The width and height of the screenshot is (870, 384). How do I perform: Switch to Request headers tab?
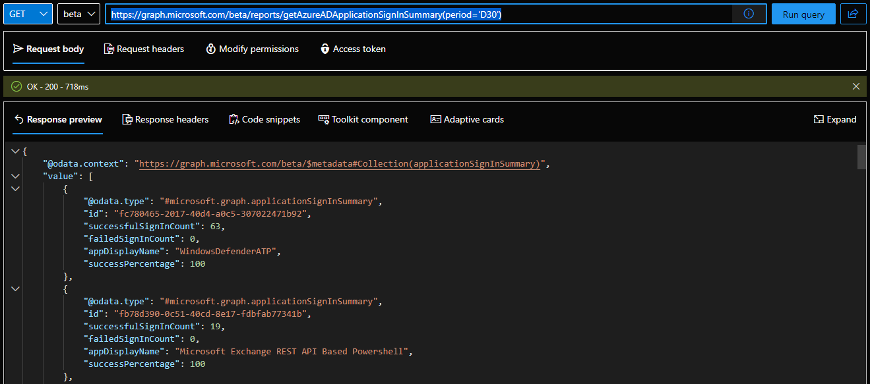coord(144,49)
